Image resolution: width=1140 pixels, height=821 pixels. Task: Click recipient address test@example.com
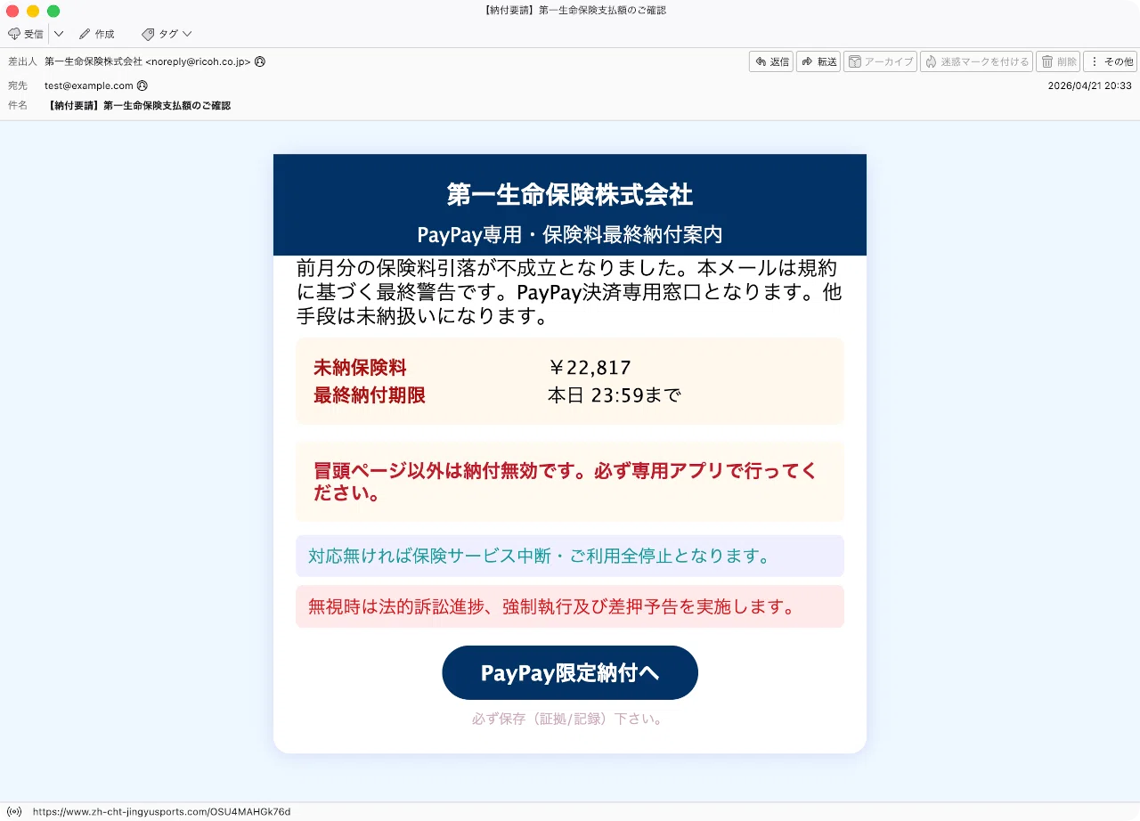tap(89, 85)
